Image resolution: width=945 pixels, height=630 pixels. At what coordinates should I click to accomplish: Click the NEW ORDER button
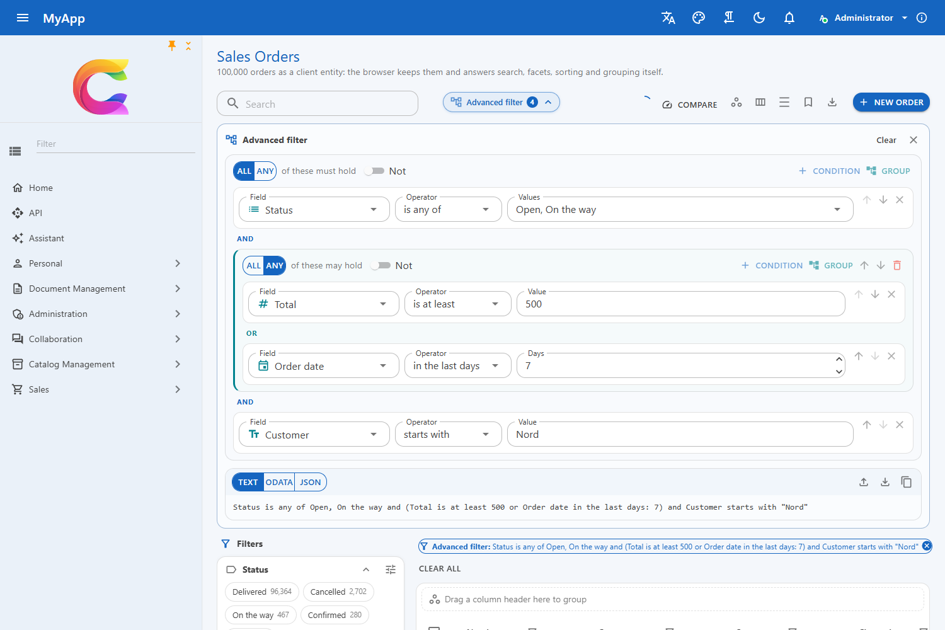pyautogui.click(x=891, y=102)
